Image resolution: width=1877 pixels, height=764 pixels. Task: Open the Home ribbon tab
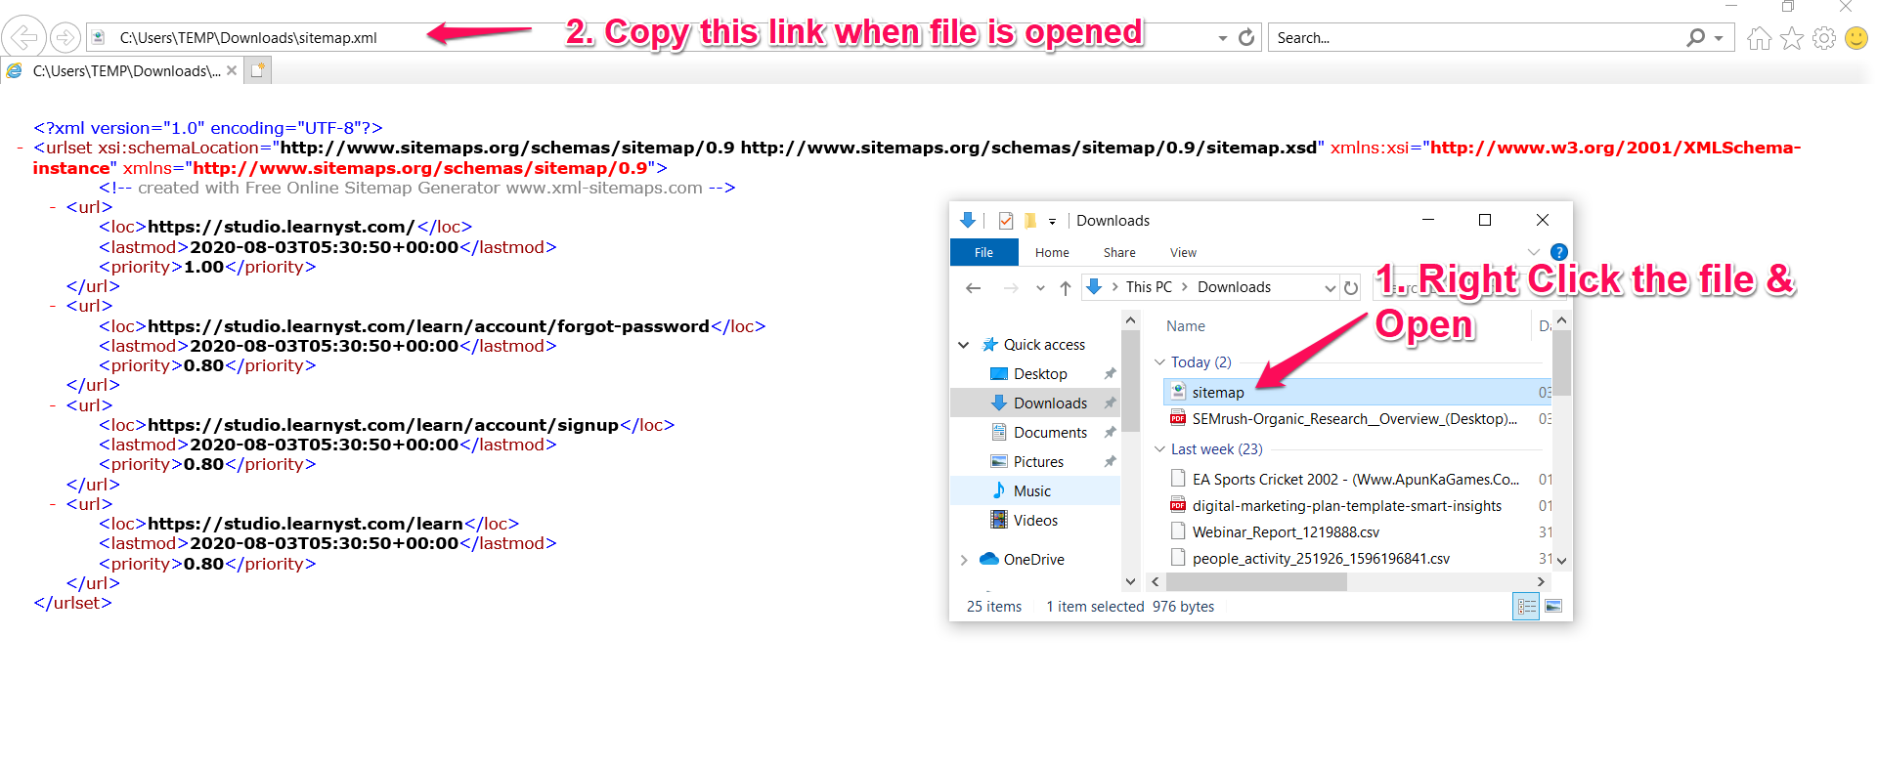[1052, 252]
